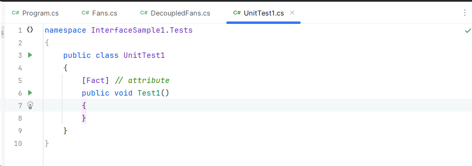Click the green inspection checkmark
This screenshot has height=166, width=472.
point(468,31)
